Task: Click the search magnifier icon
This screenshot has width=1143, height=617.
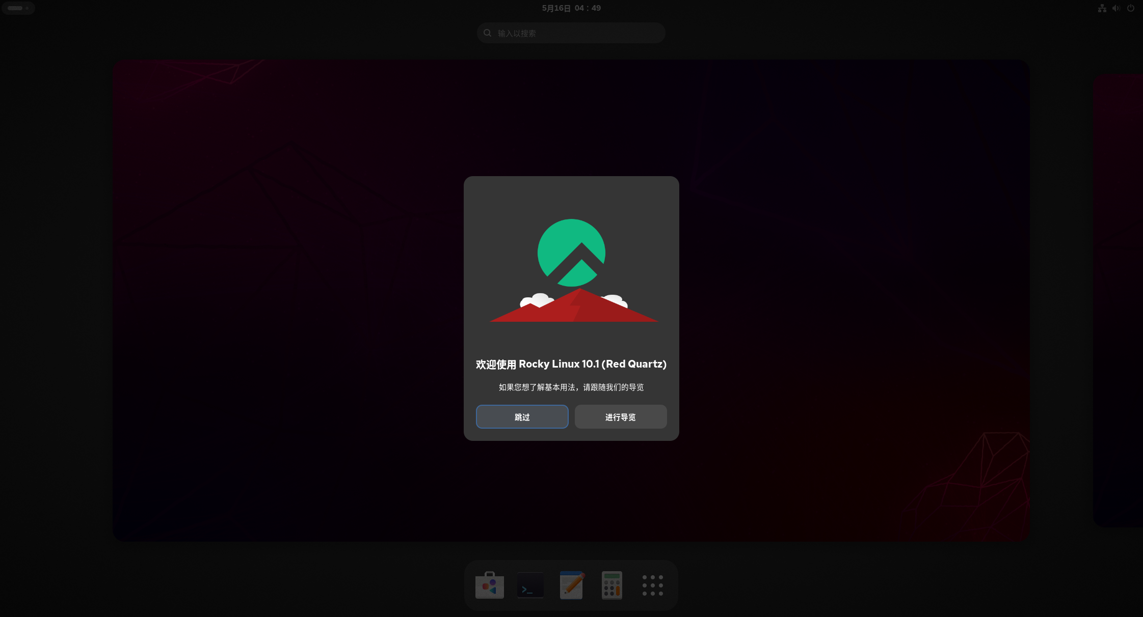Action: [488, 33]
